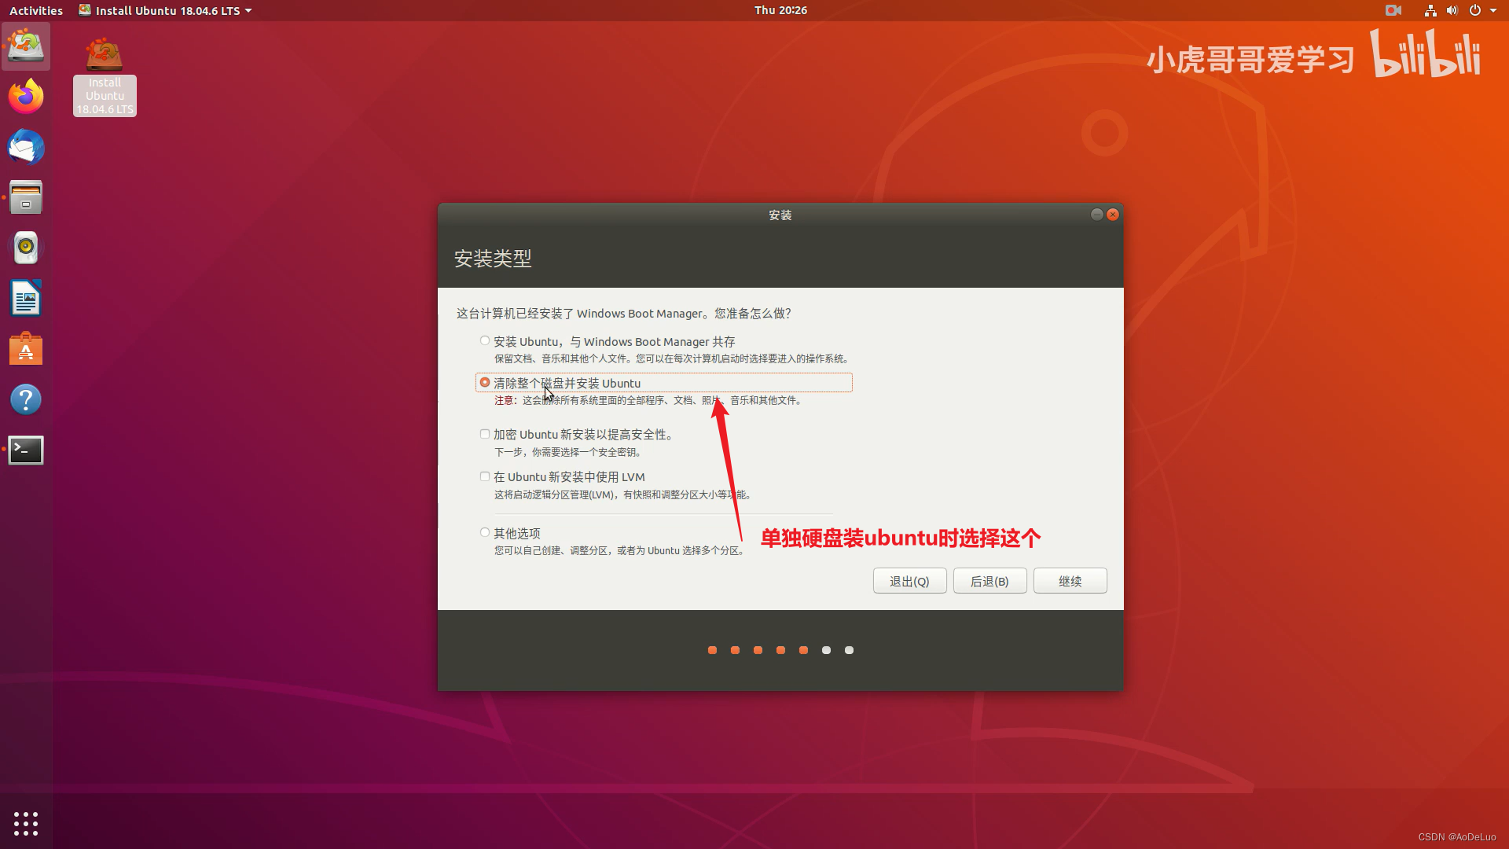1509x849 pixels.
Task: Click the 下一步 security key description text
Action: pos(569,452)
